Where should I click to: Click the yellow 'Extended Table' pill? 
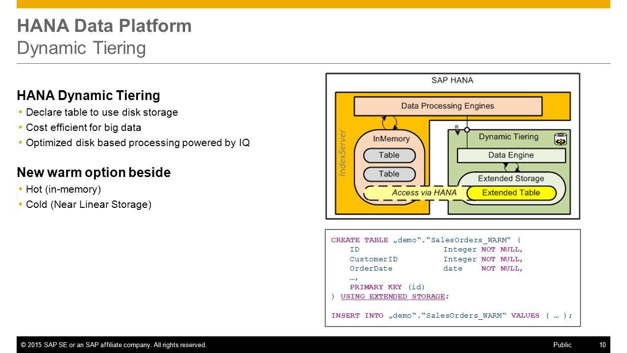[x=511, y=193]
